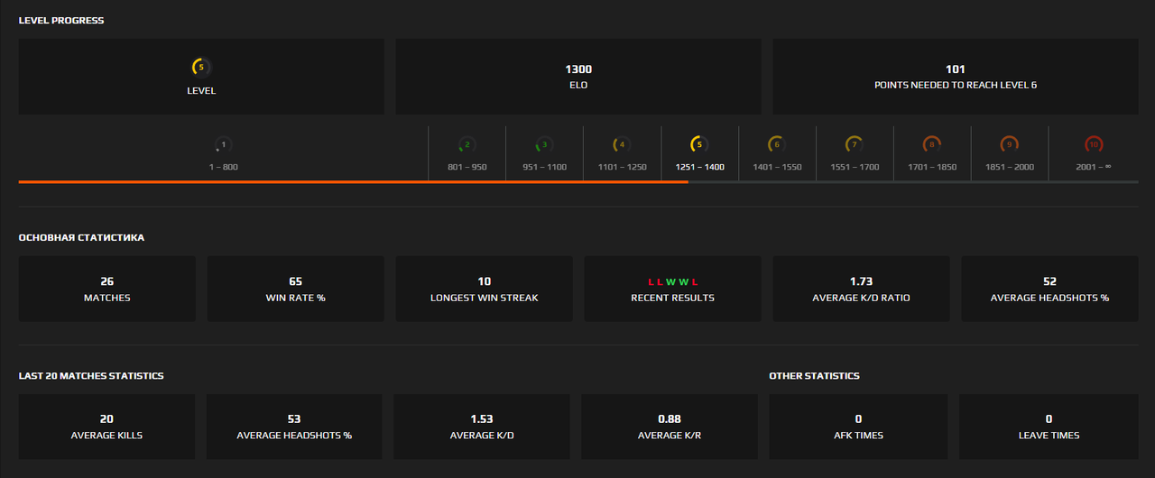The width and height of the screenshot is (1155, 478).
Task: Select the 1851 – 2000 range text
Action: coord(1010,167)
